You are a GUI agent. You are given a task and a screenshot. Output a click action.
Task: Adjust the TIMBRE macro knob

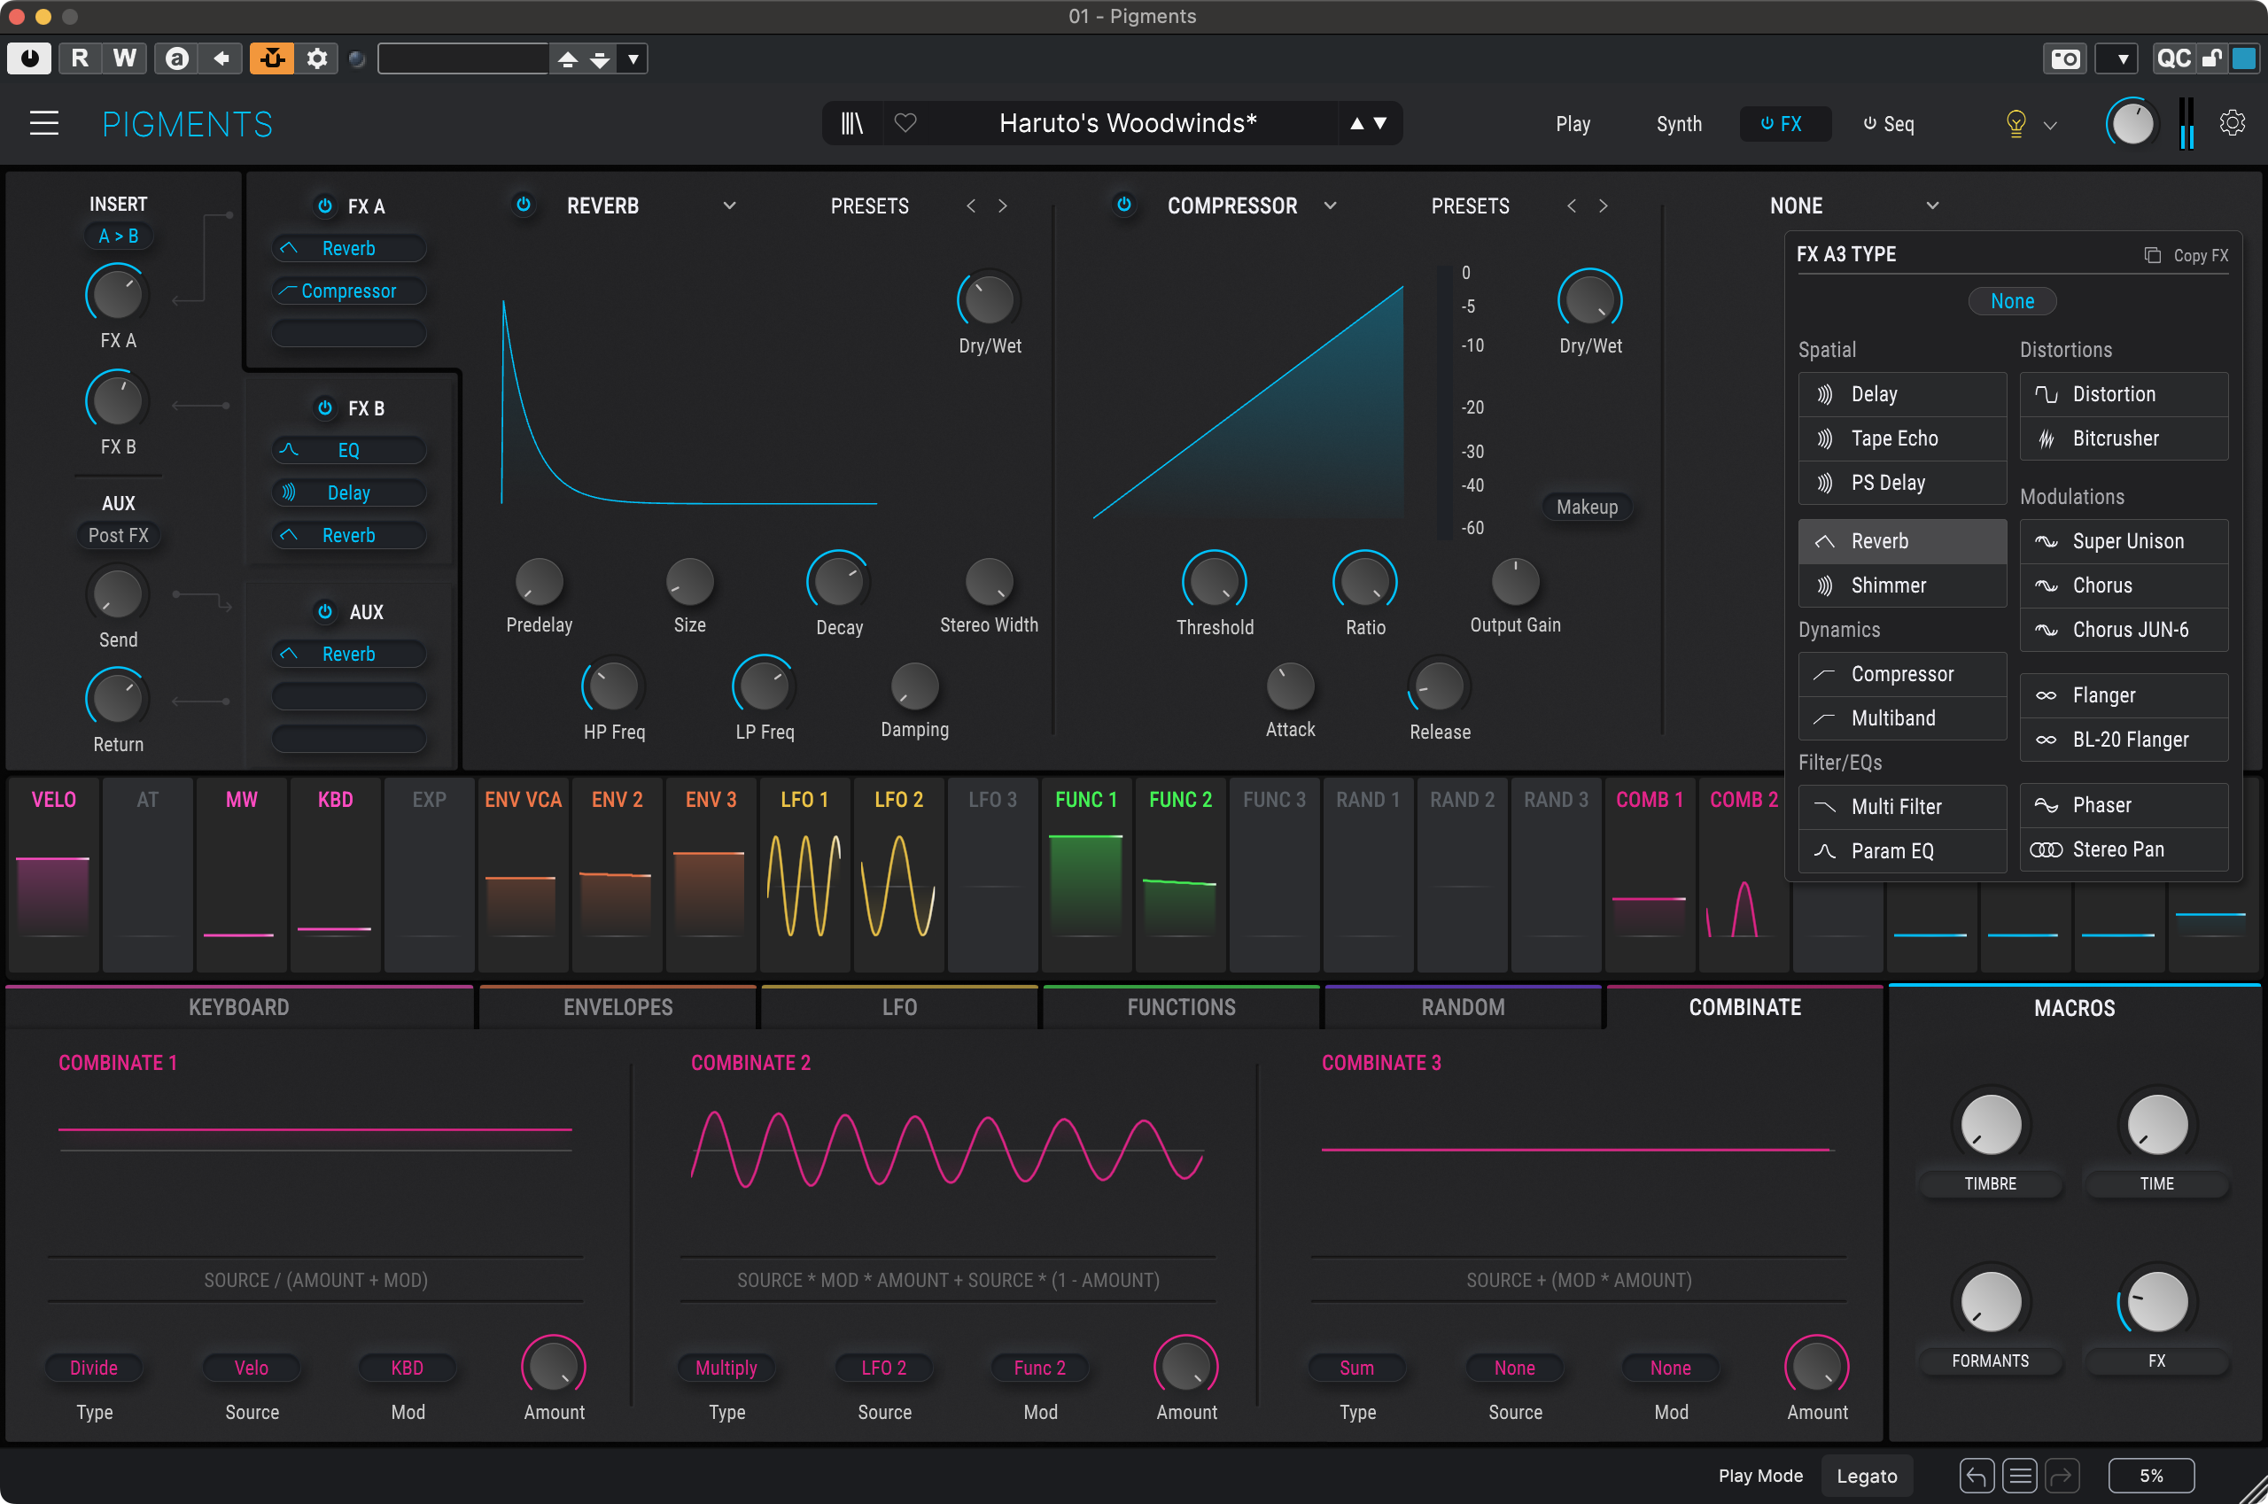[1990, 1124]
